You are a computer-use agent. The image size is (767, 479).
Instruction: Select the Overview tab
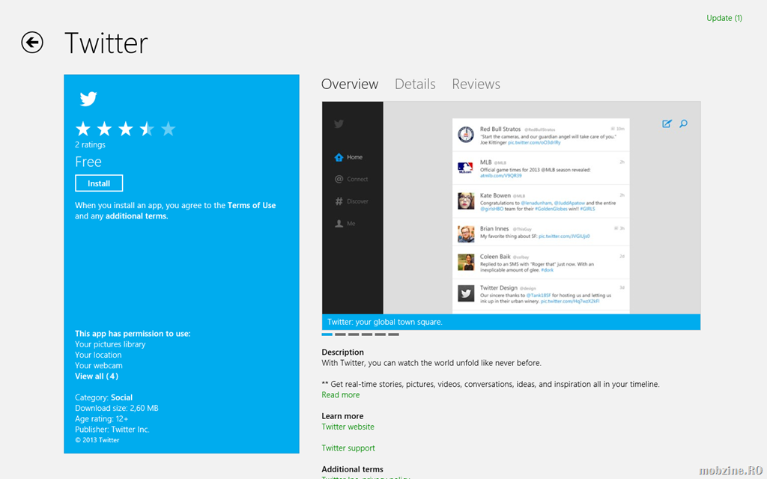(x=350, y=85)
